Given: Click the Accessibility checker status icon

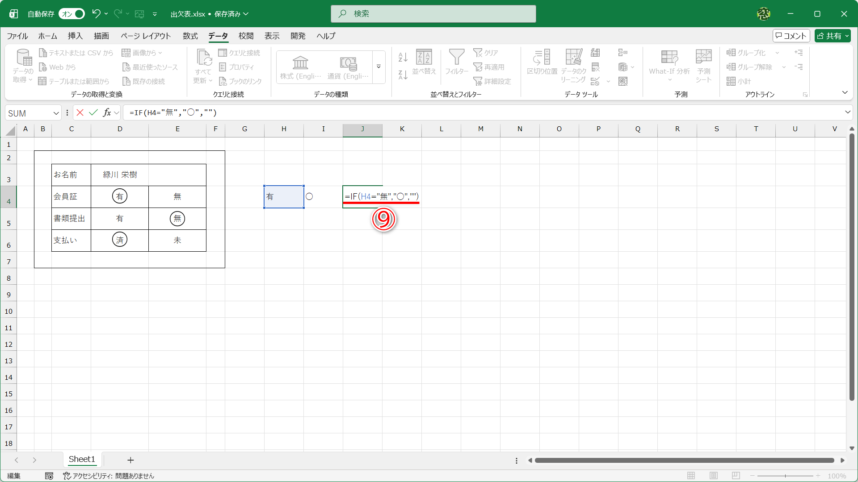Looking at the screenshot, I should [x=67, y=476].
